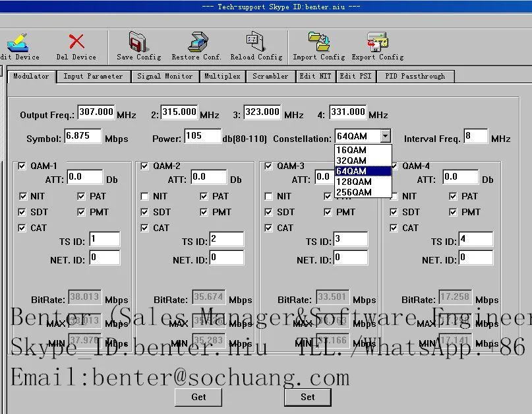This screenshot has height=414, width=532.
Task: Toggle SDT checkbox in QAM-4 group
Action: 394,212
